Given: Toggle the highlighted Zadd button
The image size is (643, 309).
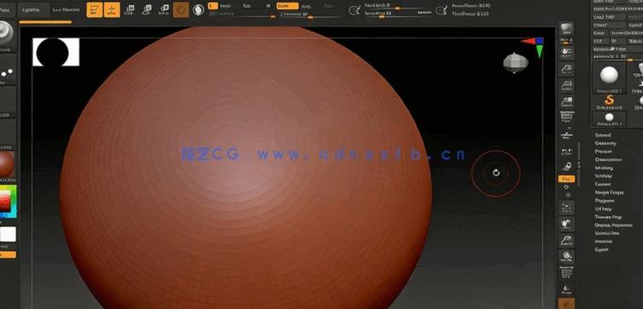Looking at the screenshot, I should pos(287,6).
